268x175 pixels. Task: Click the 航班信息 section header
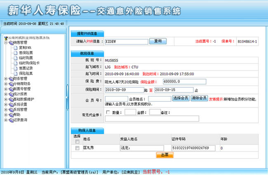click(87, 54)
